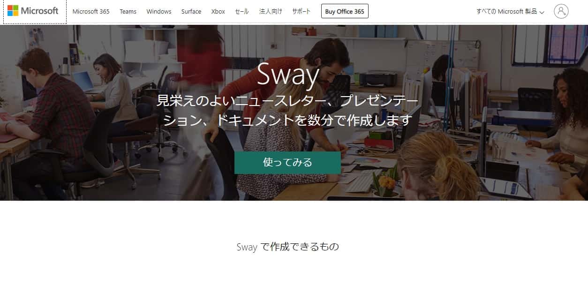Click the セール navigation link
The image size is (588, 287).
click(242, 12)
